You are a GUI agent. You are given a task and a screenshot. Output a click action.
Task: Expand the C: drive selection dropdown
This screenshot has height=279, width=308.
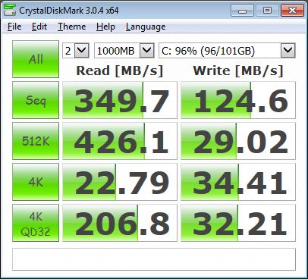point(288,51)
